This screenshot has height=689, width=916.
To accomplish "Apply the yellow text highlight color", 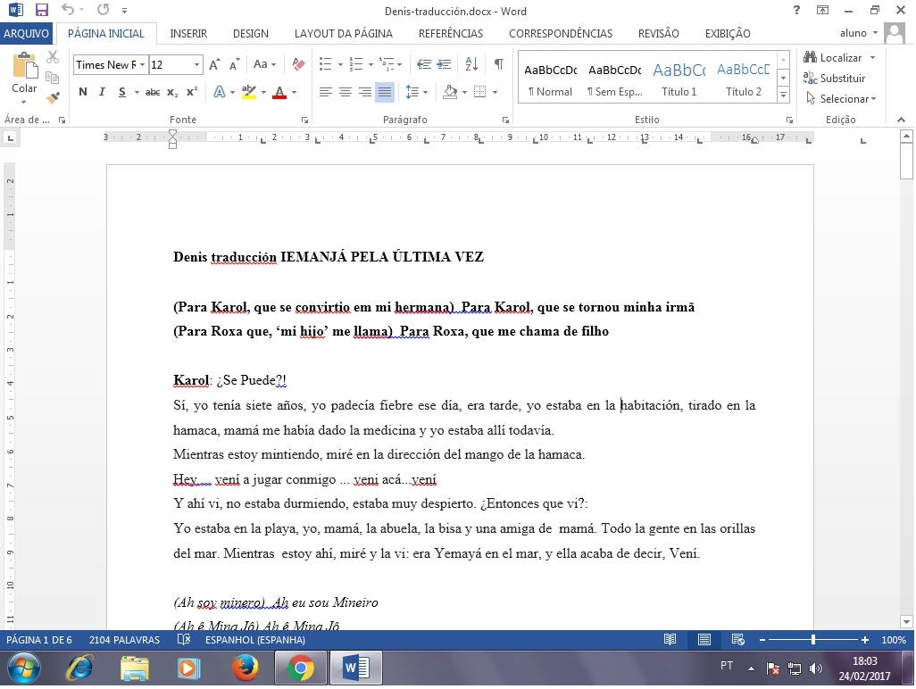I will [249, 92].
